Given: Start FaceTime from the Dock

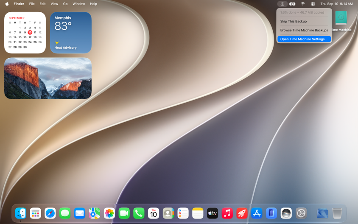Looking at the screenshot, I should click(x=124, y=213).
